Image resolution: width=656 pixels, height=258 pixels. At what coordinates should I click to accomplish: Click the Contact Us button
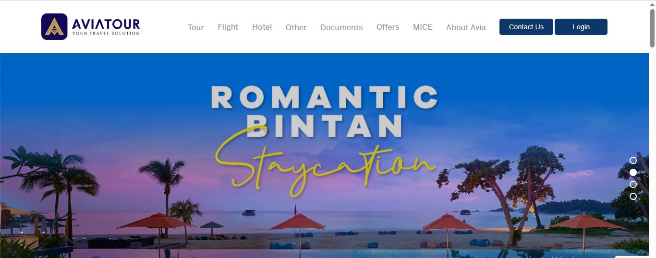[x=526, y=27]
